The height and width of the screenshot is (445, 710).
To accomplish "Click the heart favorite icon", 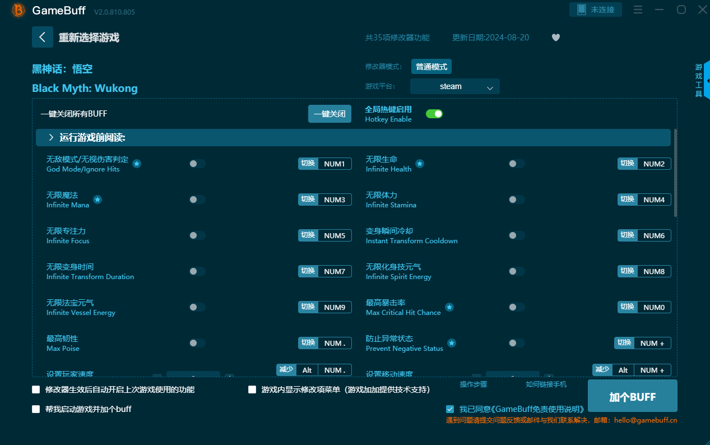I will [x=555, y=38].
